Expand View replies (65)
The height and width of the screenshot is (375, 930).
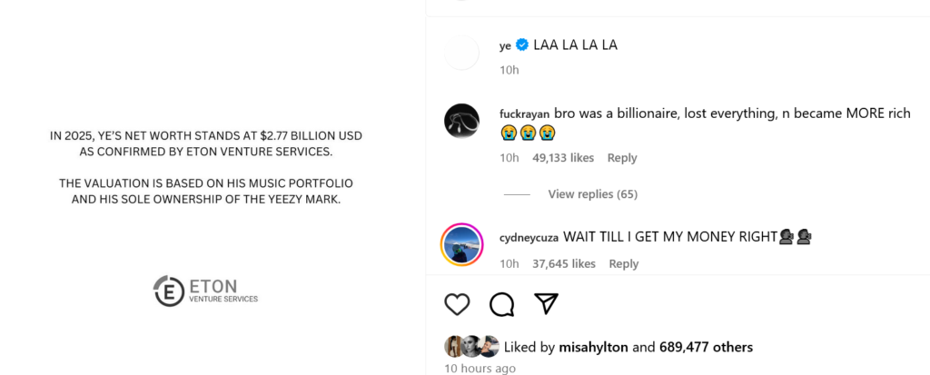coord(592,194)
